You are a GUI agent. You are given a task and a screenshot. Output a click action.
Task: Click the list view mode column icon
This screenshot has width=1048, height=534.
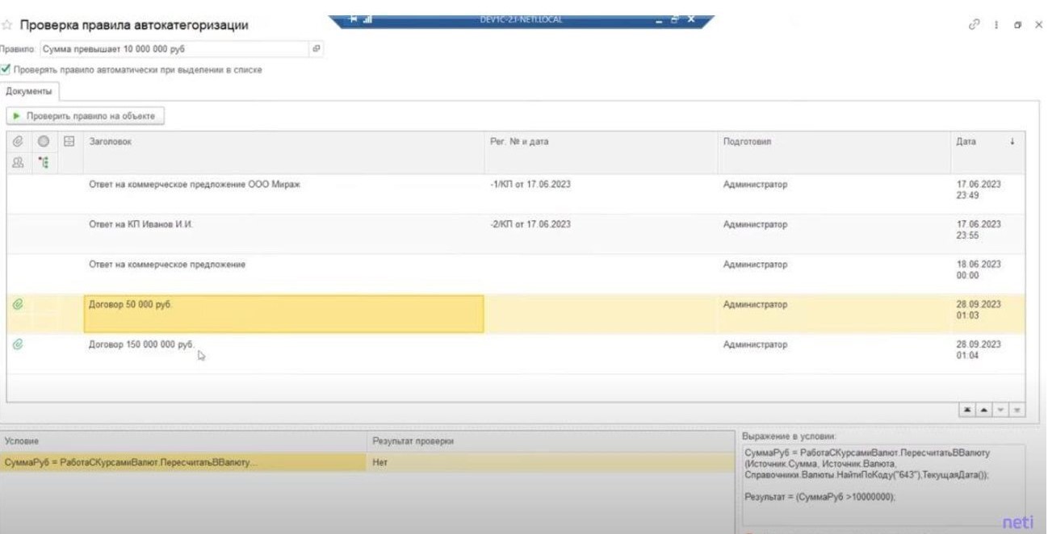[69, 141]
